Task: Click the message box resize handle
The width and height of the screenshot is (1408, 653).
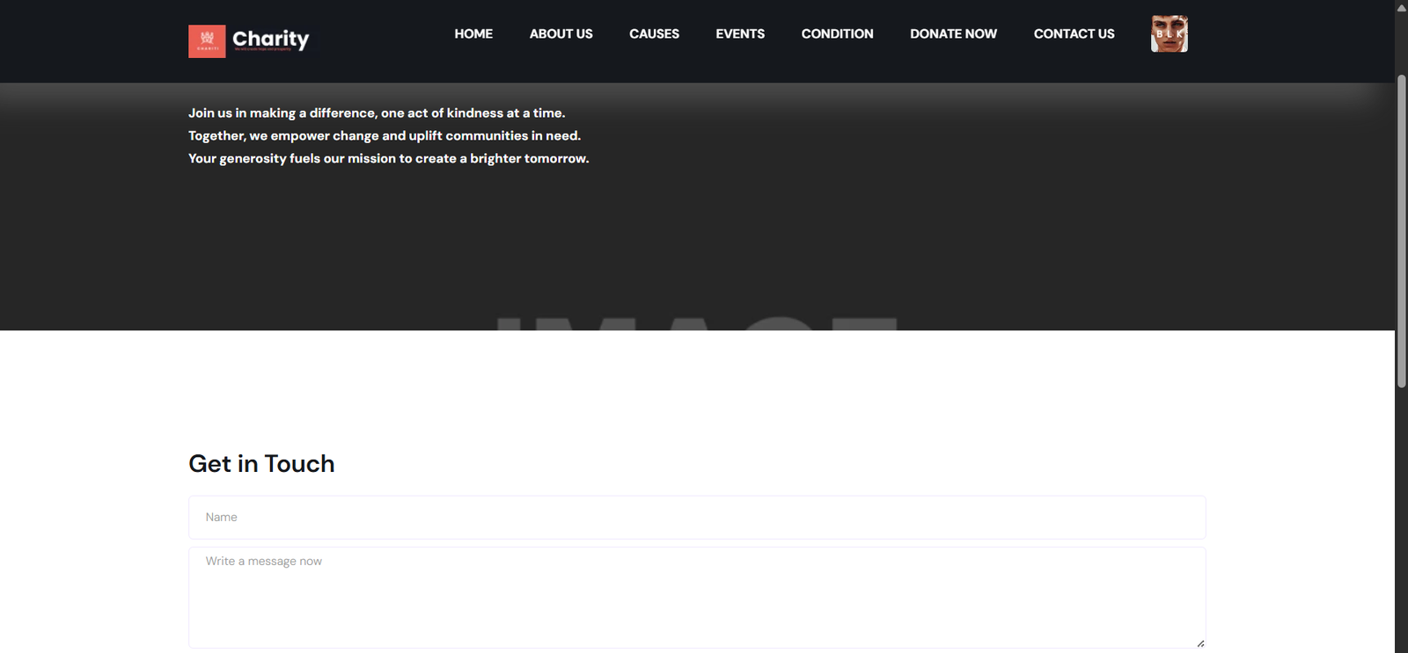Action: click(x=1200, y=643)
